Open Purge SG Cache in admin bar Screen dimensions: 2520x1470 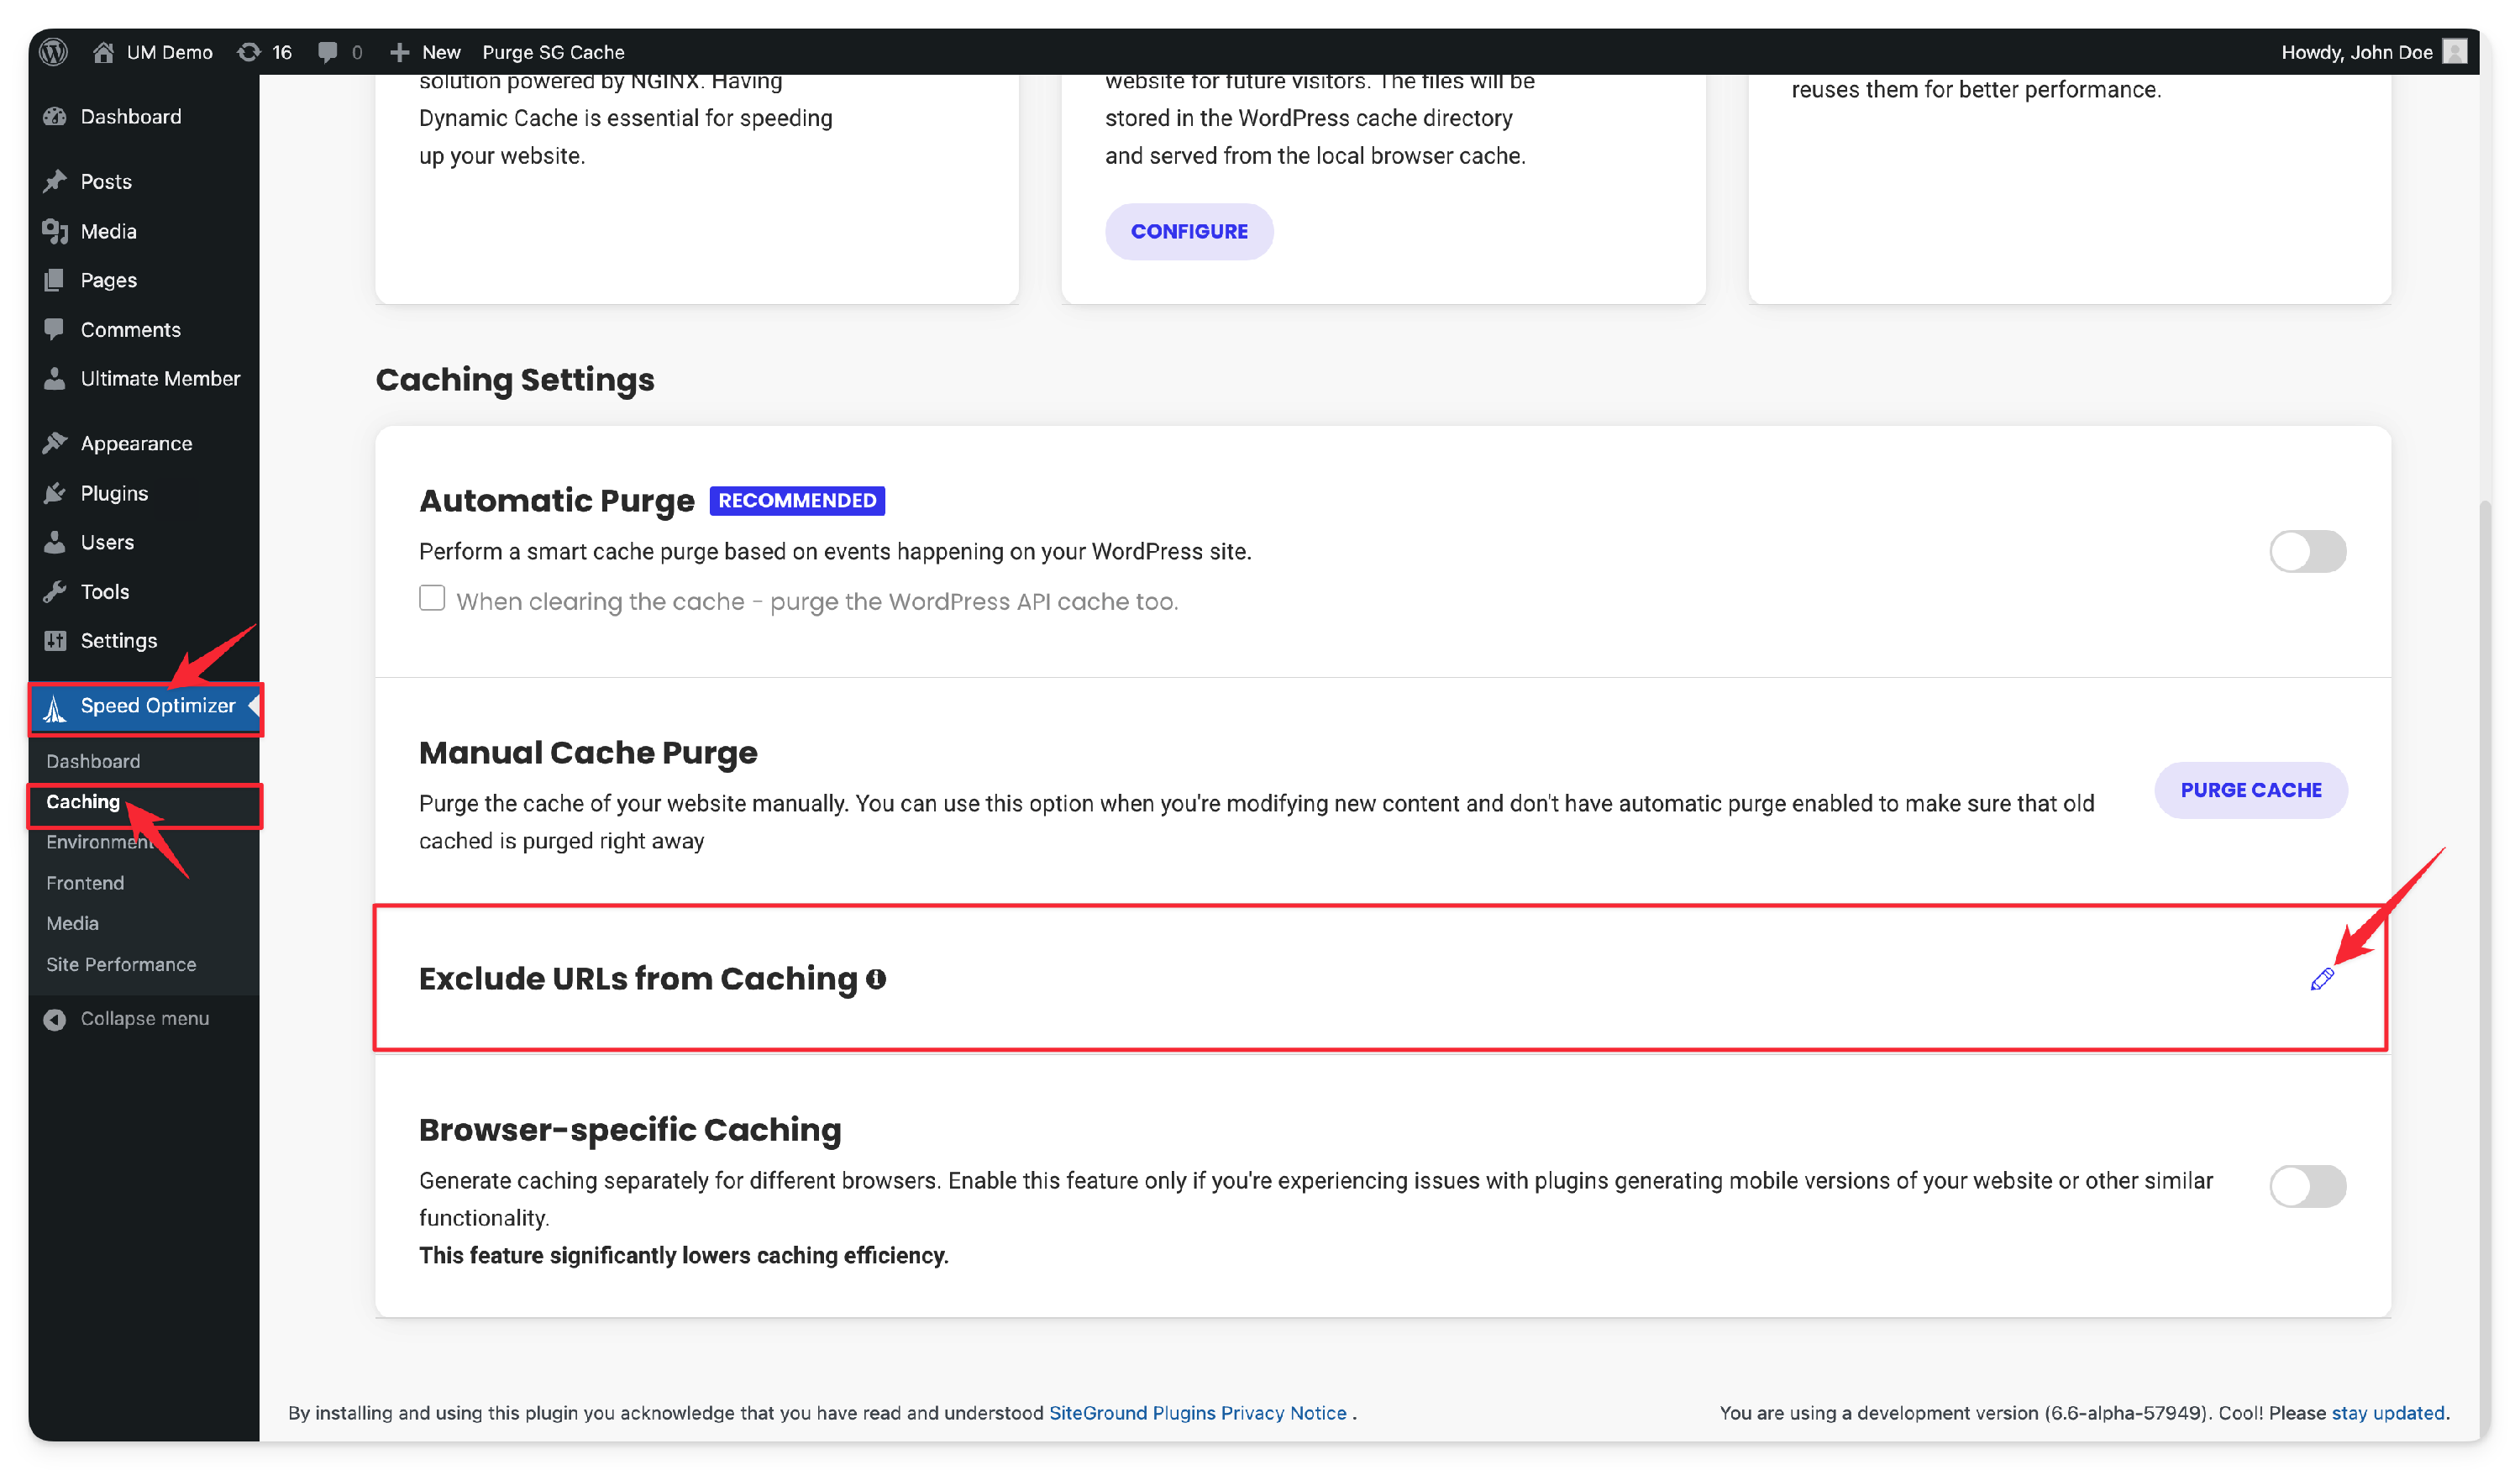pos(553,52)
